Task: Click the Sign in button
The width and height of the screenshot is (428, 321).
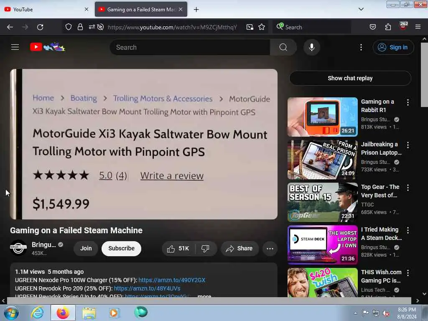Action: [x=393, y=47]
